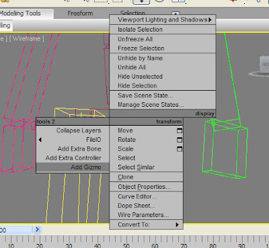
Task: Click the ViewCube Front face
Action: 264,65
